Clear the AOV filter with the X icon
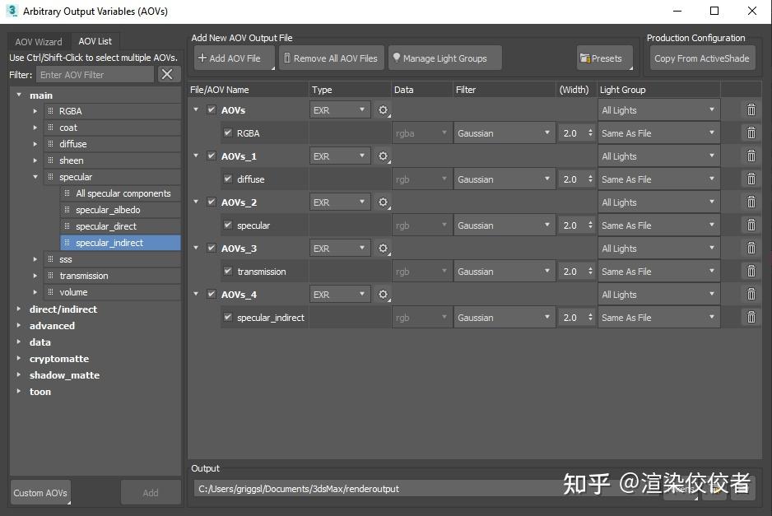 tap(168, 74)
